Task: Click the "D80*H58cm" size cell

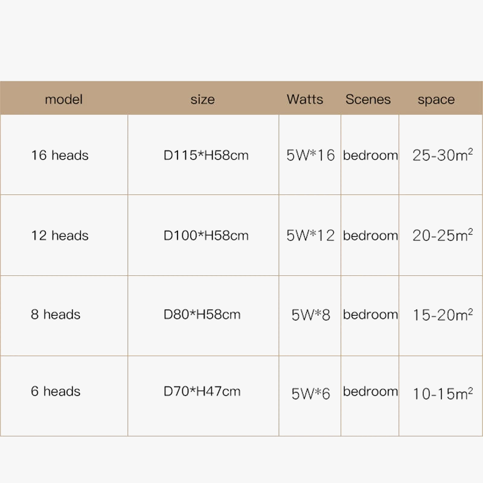Action: point(202,315)
